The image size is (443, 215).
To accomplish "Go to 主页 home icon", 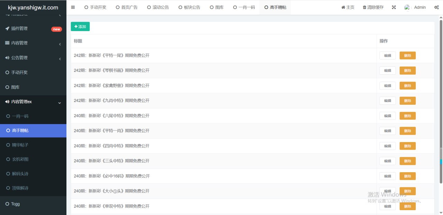I will click(343, 7).
